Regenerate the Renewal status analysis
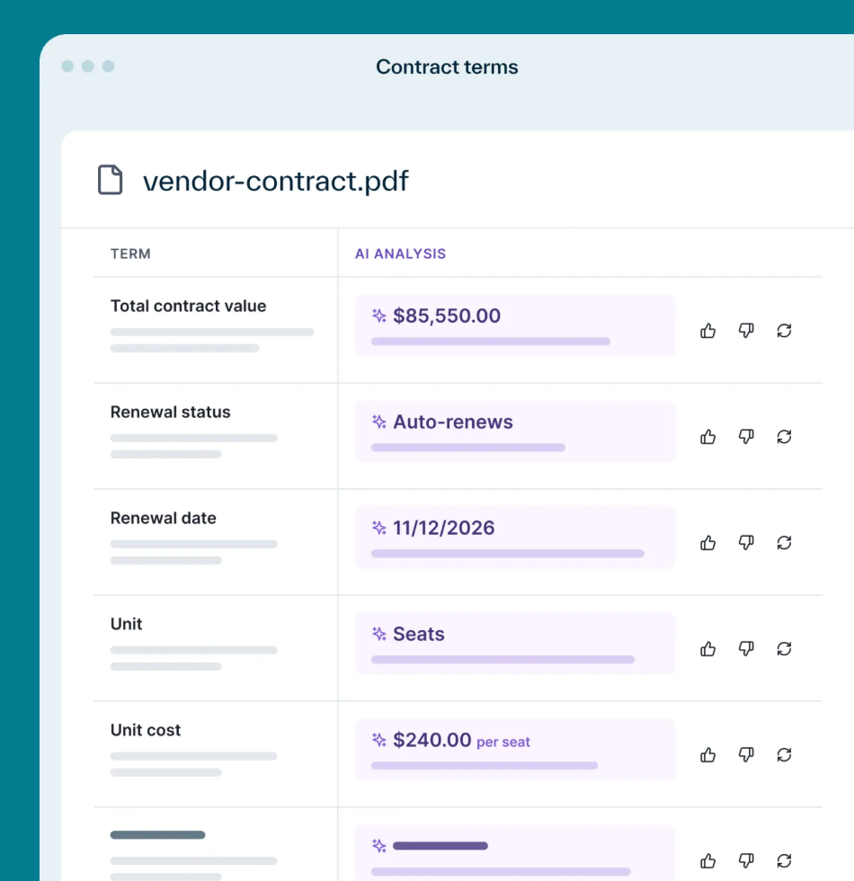 click(784, 437)
